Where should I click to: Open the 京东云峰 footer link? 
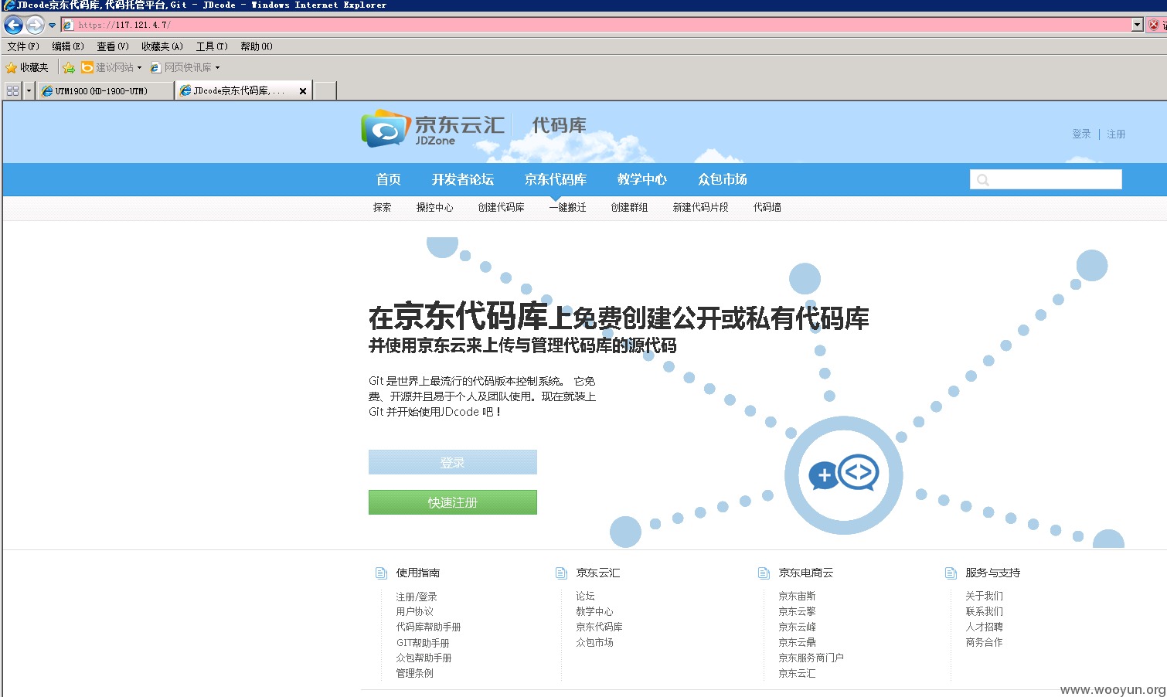pyautogui.click(x=797, y=627)
